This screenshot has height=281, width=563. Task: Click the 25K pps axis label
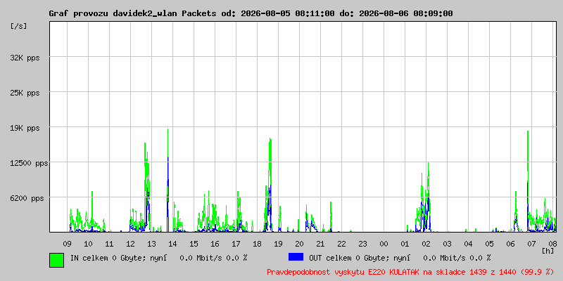[x=25, y=93]
